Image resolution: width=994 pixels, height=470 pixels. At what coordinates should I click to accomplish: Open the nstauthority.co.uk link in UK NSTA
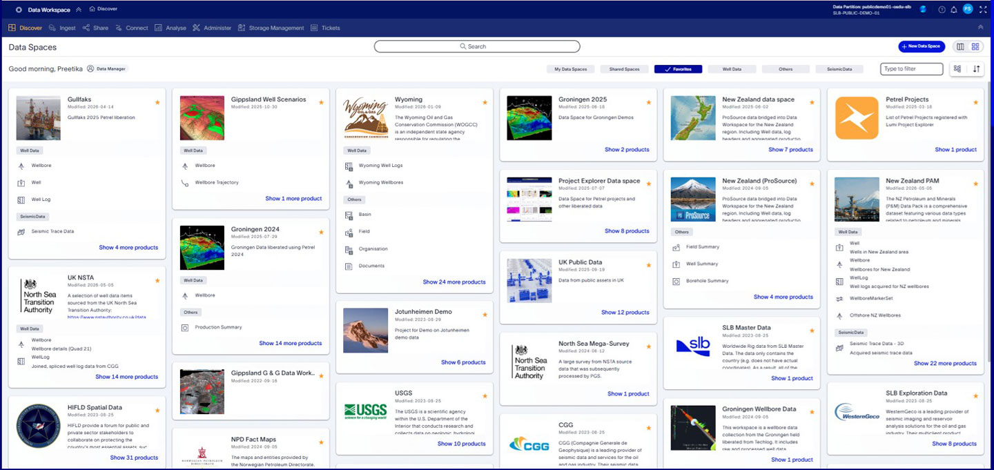pos(107,317)
